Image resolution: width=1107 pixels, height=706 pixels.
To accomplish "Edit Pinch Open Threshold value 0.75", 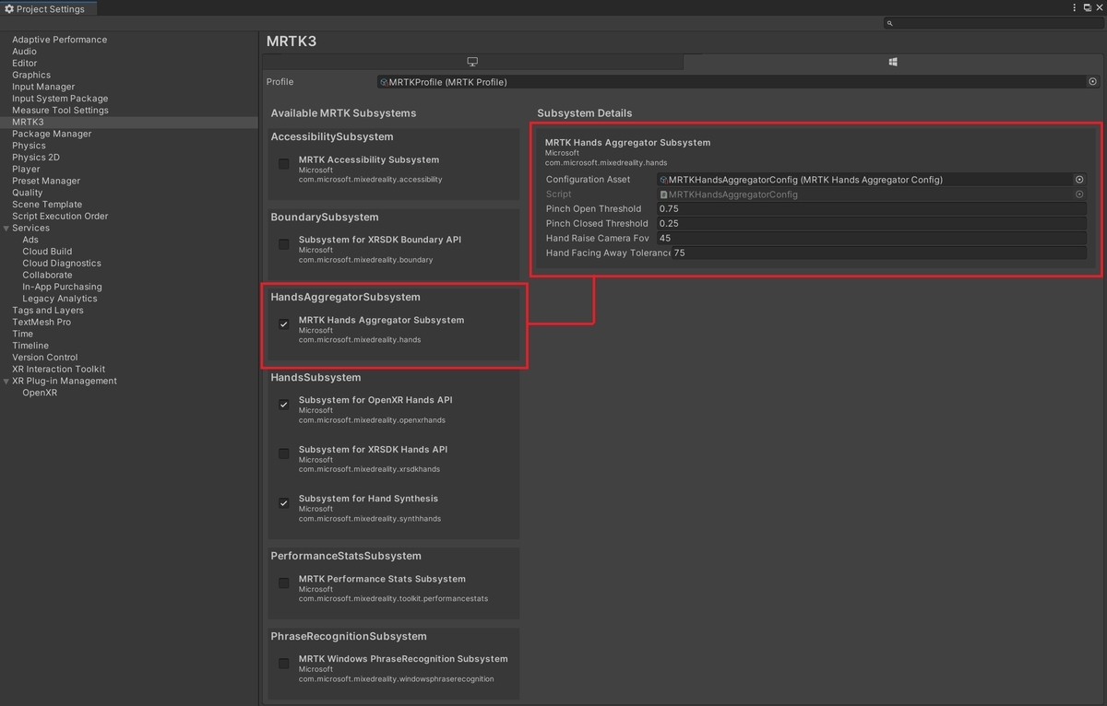I will [x=872, y=209].
